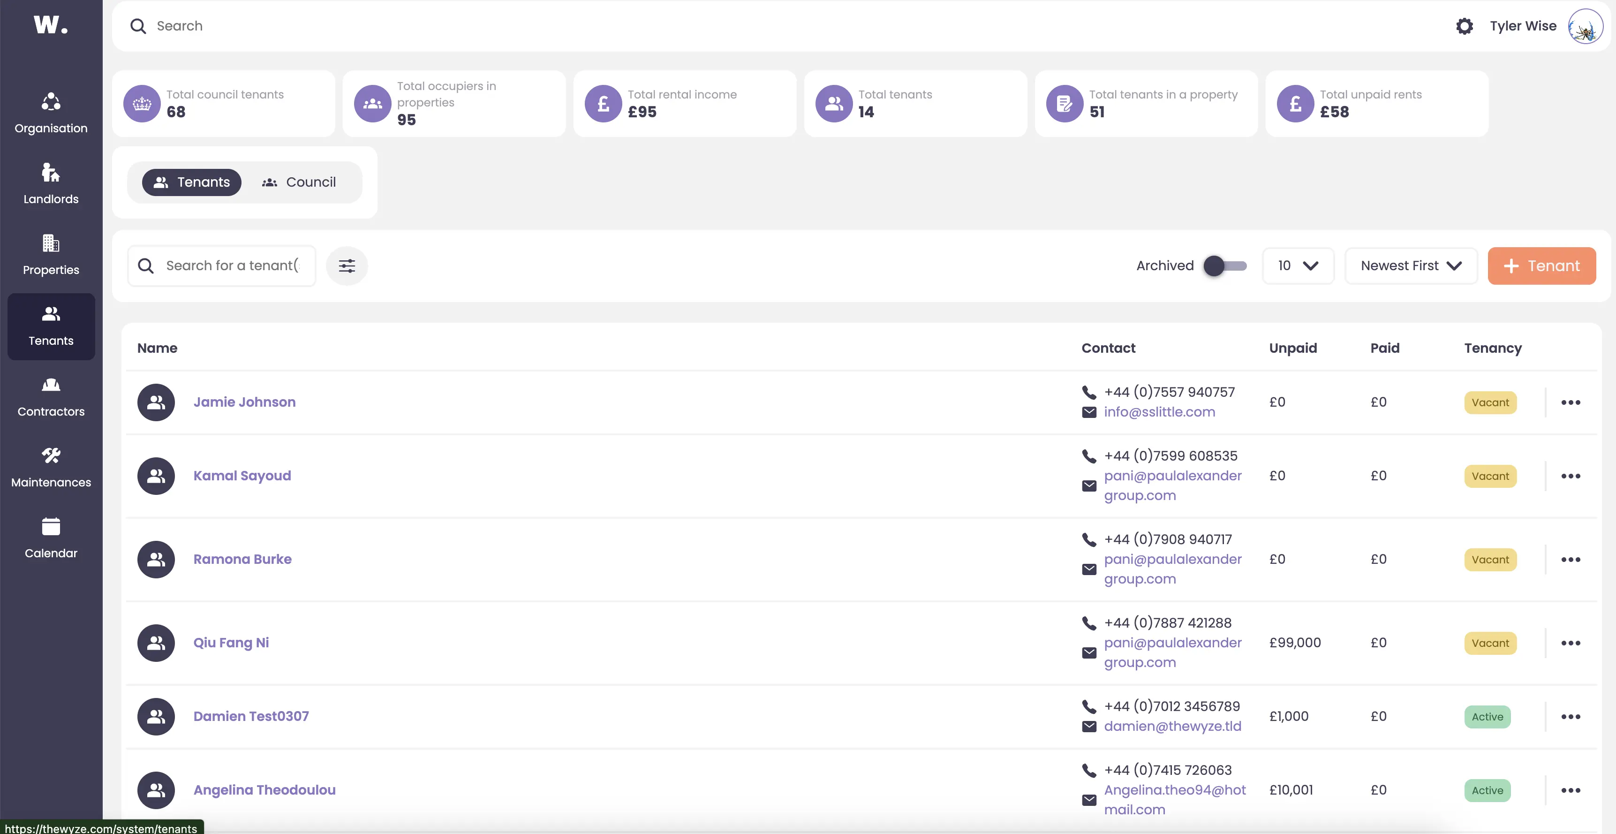Open the Properties sidebar icon
This screenshot has width=1616, height=834.
[x=51, y=255]
